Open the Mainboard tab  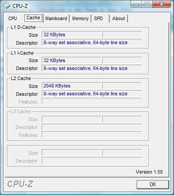point(56,18)
